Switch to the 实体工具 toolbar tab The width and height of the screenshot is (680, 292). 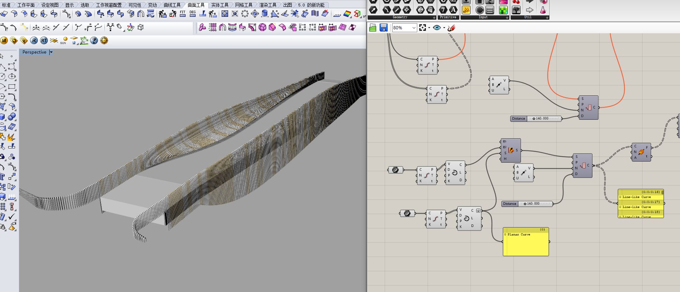point(220,5)
